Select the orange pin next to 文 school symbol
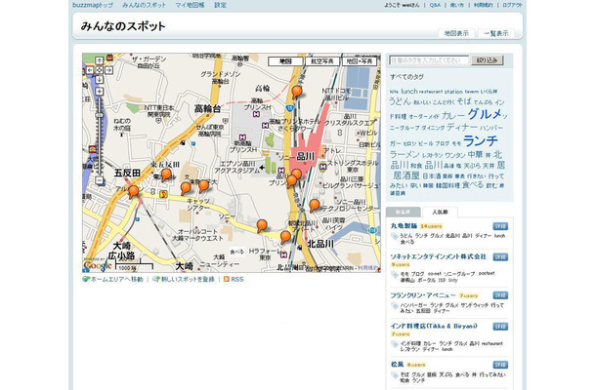 pyautogui.click(x=186, y=188)
